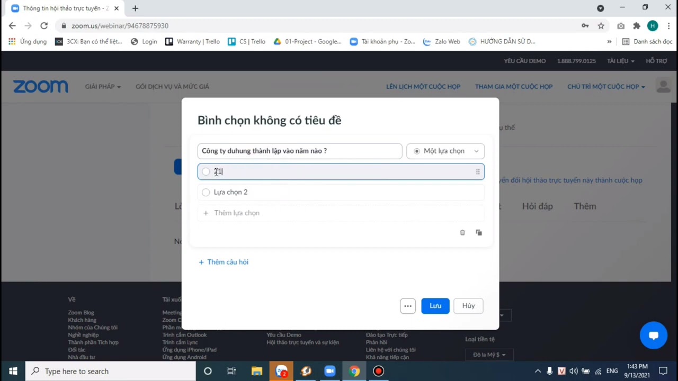This screenshot has height=381, width=678.
Task: Click YÊU CẦU DEMO link
Action: click(x=525, y=61)
